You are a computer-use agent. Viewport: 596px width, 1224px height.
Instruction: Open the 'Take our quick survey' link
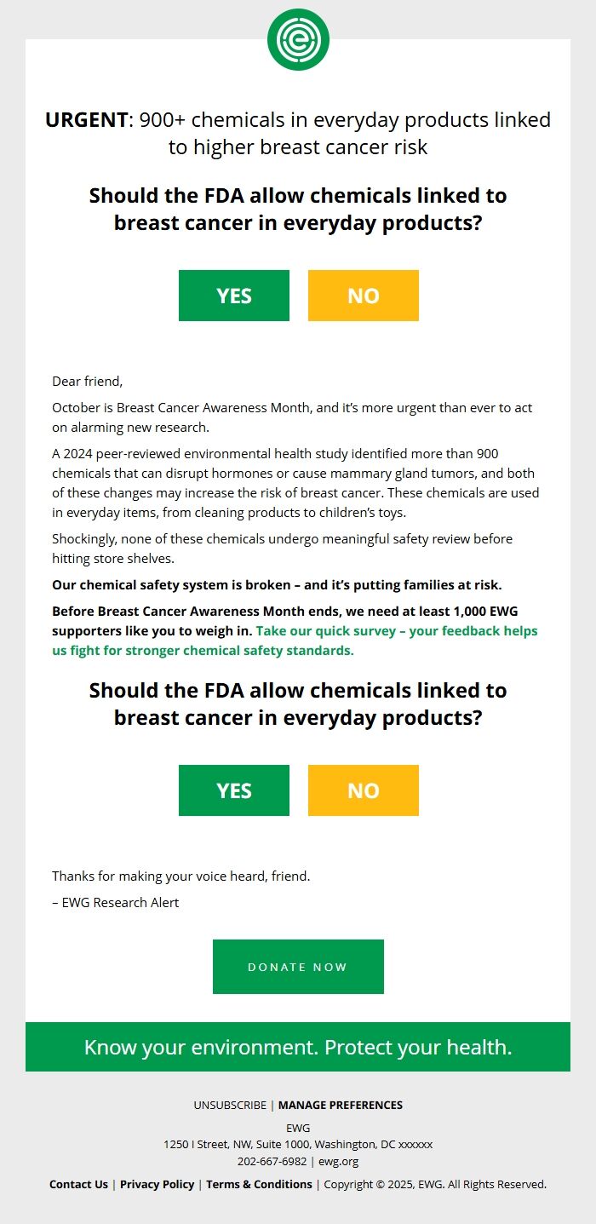396,632
